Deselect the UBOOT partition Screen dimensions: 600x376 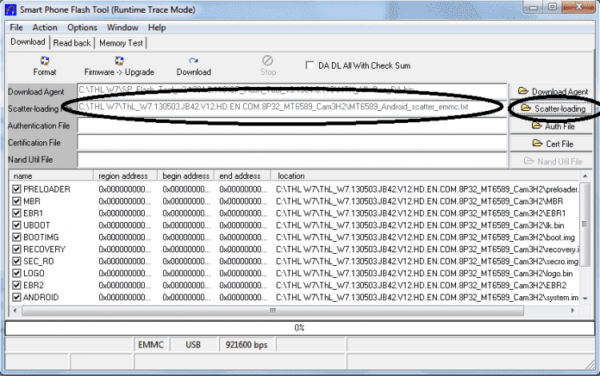(x=17, y=225)
